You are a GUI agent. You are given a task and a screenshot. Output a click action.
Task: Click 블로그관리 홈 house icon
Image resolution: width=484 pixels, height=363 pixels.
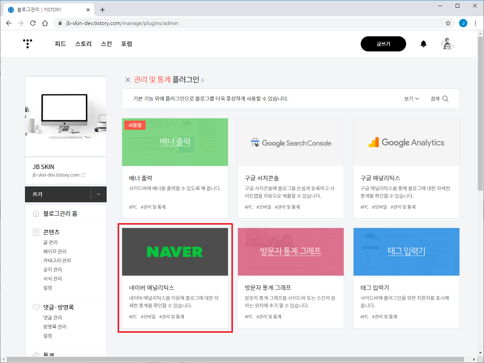[36, 214]
